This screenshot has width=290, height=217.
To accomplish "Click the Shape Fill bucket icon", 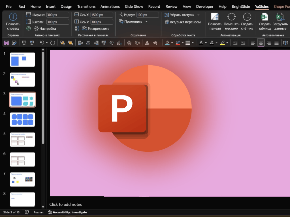I will (167, 43).
